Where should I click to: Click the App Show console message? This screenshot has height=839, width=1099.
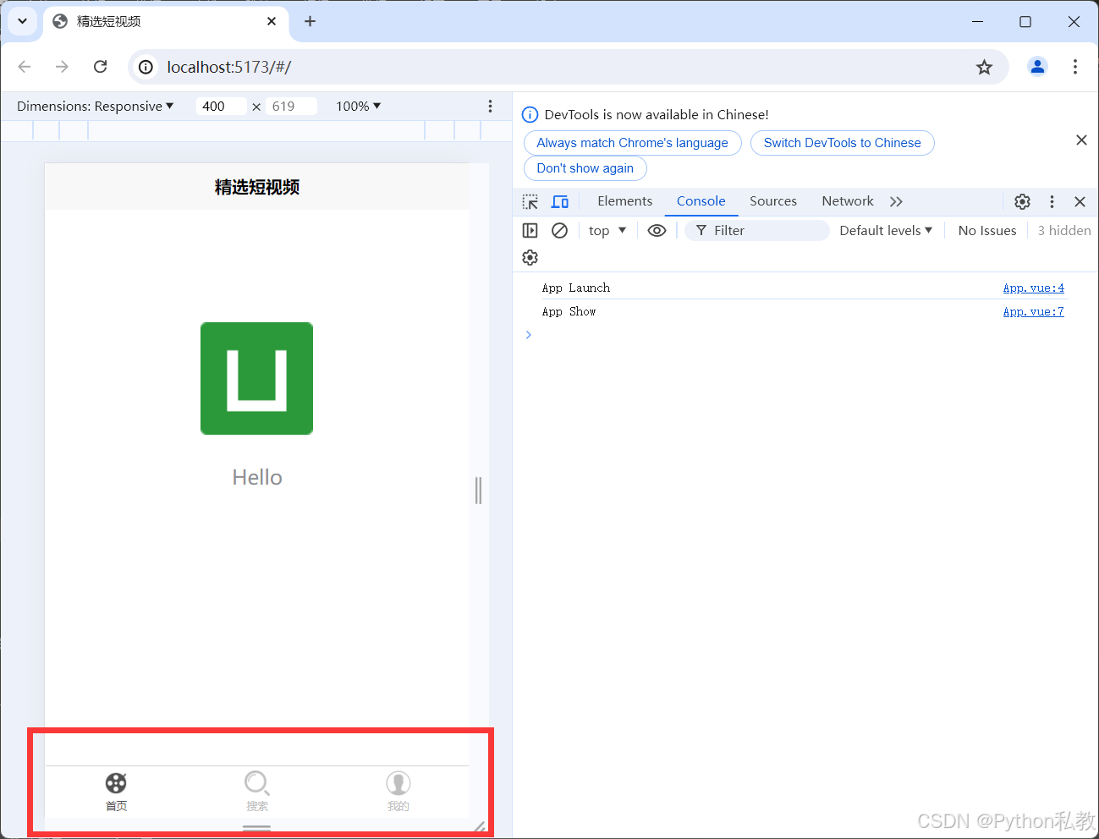[569, 311]
